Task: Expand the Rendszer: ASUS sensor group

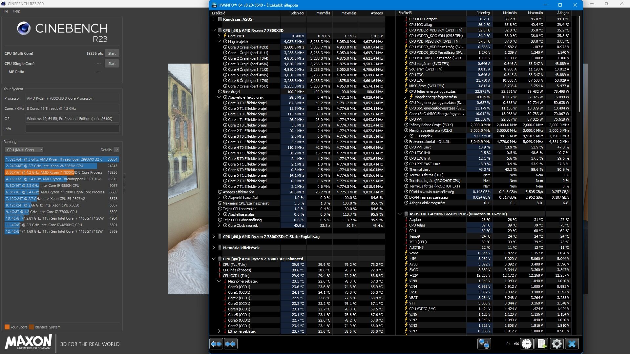Action: click(x=214, y=19)
